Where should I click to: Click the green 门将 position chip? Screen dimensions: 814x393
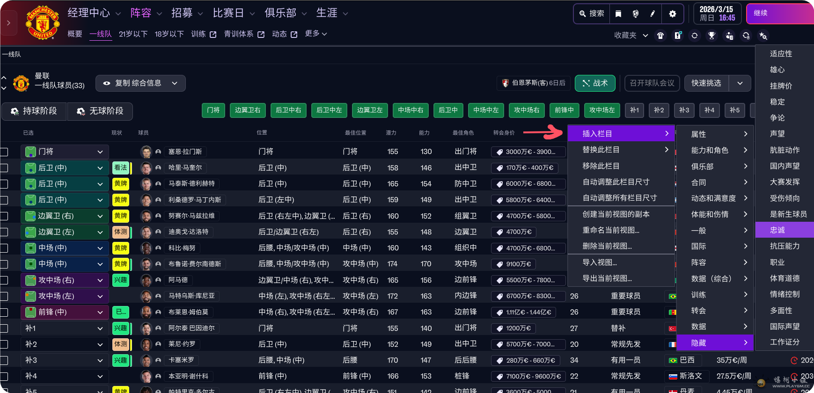pos(213,110)
